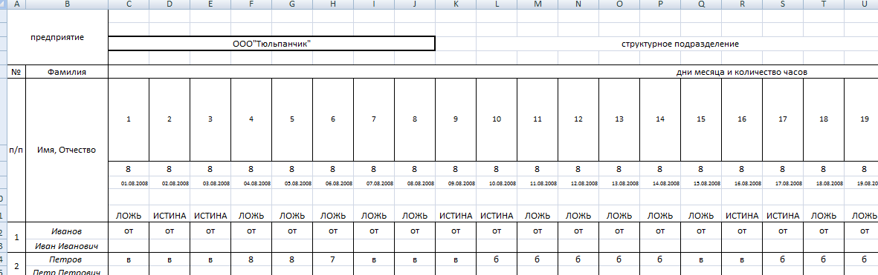This screenshot has height=275, width=878.
Task: Select column header U
Action: point(861,4)
